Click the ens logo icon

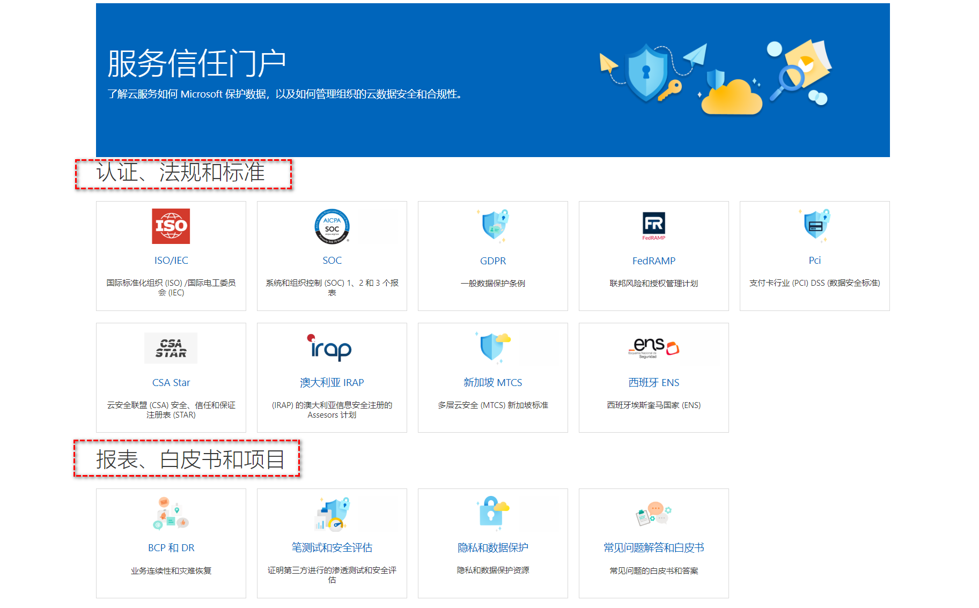tap(654, 348)
